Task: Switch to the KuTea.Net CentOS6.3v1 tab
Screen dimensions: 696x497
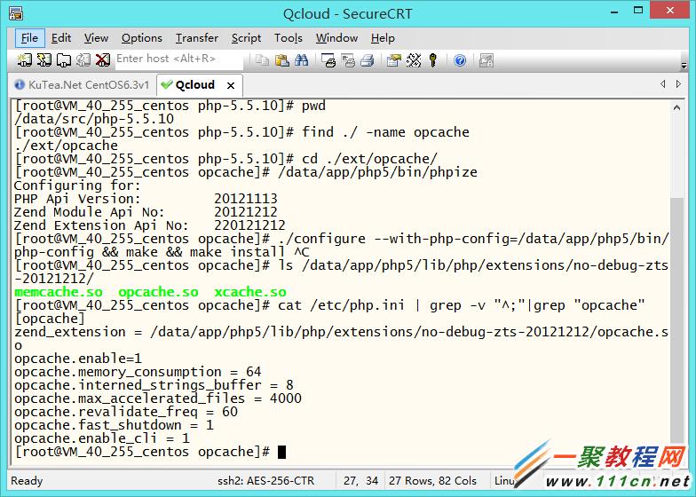Action: tap(83, 85)
